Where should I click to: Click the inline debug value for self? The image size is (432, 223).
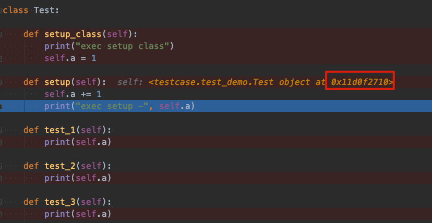pyautogui.click(x=256, y=82)
